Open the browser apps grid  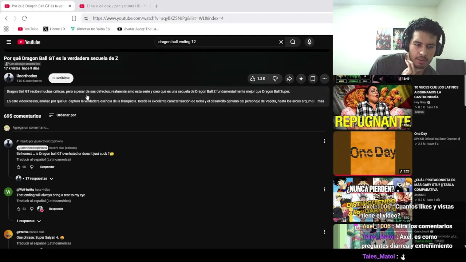[x=6, y=29]
